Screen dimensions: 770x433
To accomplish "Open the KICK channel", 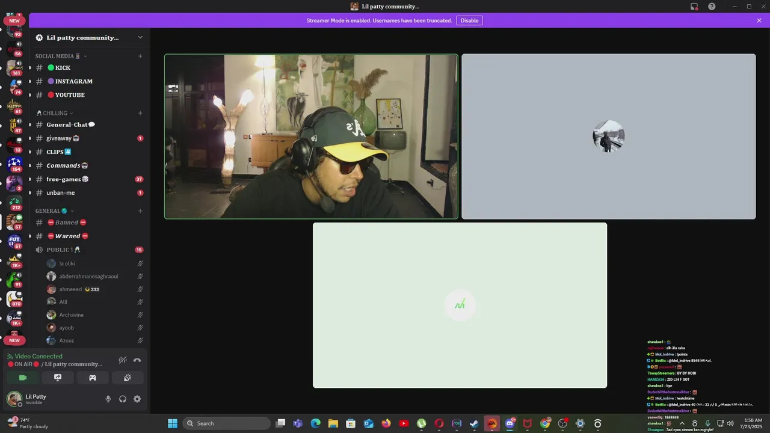I will click(88, 68).
